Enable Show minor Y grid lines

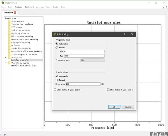108,90
